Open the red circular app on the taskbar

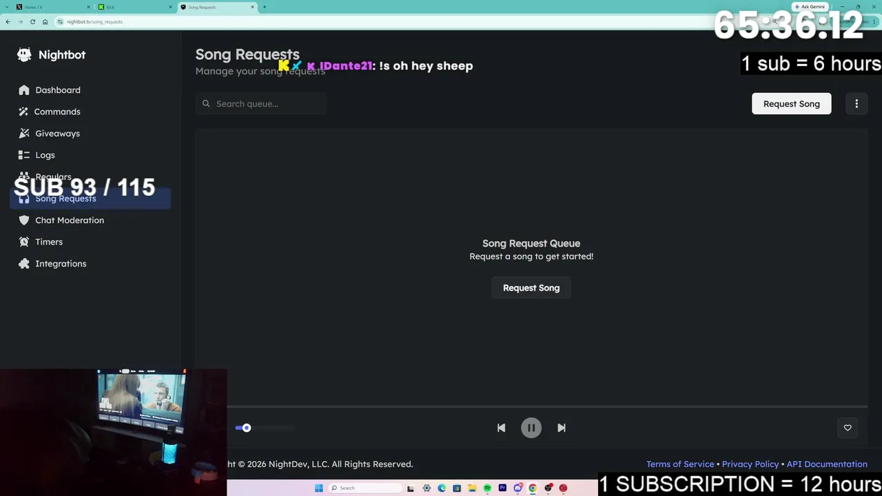tap(563, 488)
